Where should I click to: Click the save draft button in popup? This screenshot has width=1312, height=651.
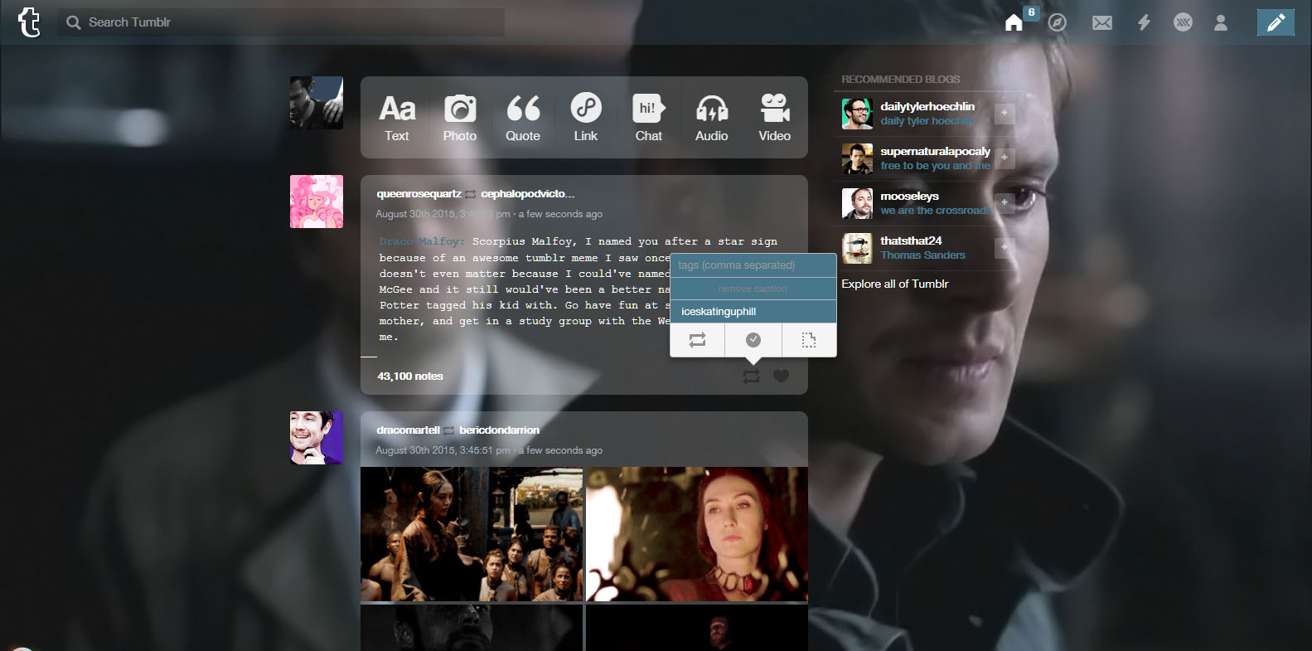tap(809, 340)
